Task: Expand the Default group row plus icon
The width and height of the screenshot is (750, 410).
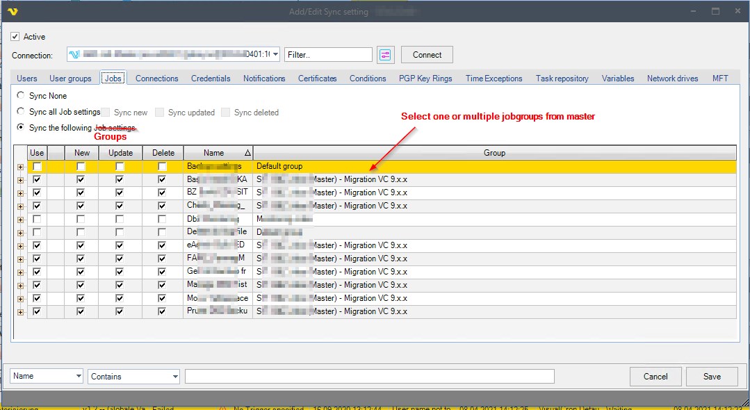Action: 20,167
